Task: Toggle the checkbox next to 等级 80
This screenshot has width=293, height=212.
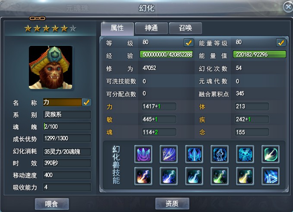Action: tap(189, 43)
